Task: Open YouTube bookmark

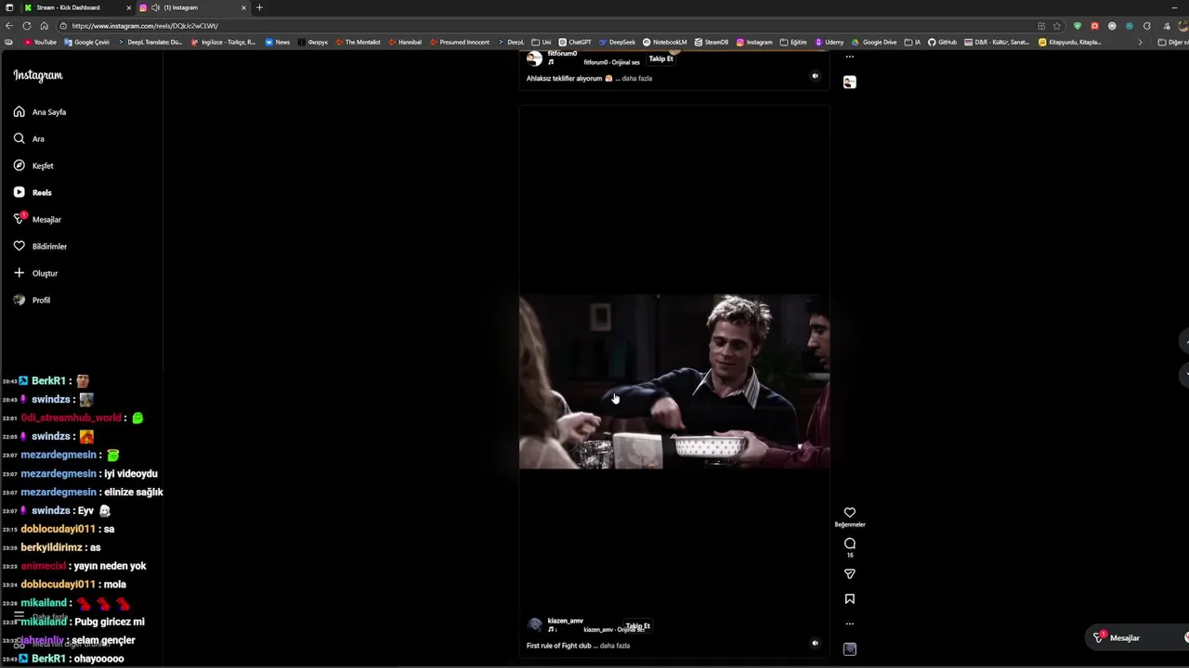Action: (x=40, y=42)
